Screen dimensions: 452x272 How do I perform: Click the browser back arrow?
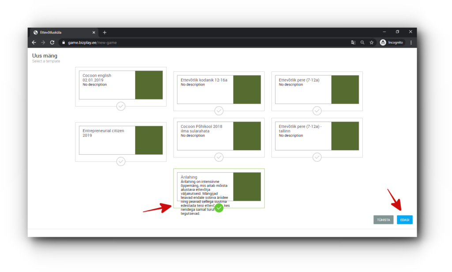[x=34, y=42]
